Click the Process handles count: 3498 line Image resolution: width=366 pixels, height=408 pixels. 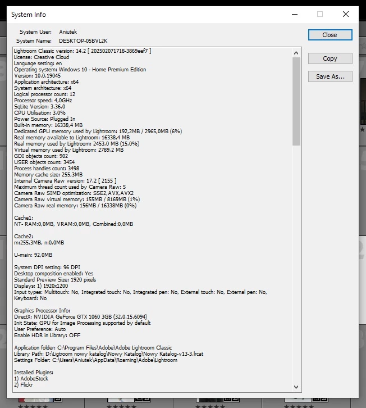click(x=47, y=169)
